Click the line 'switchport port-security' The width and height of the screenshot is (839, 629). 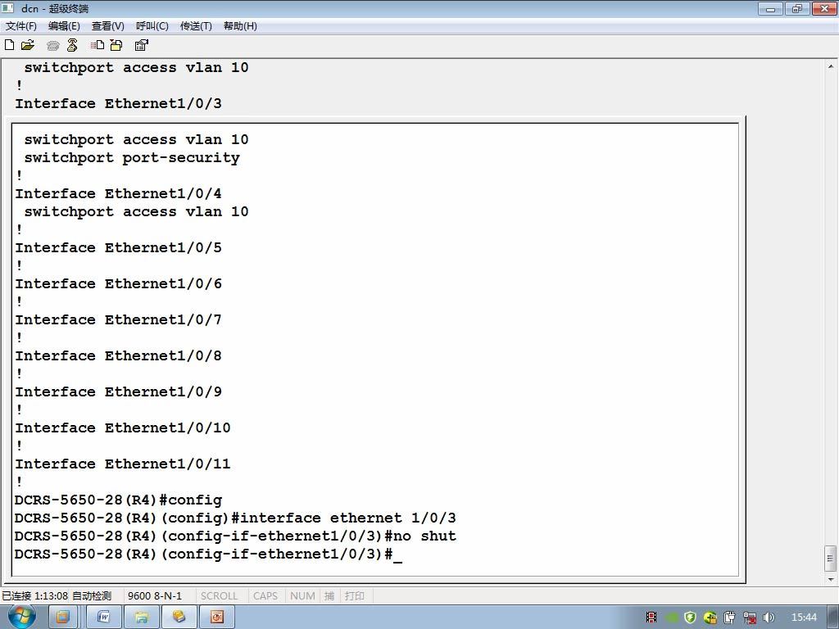coord(132,158)
